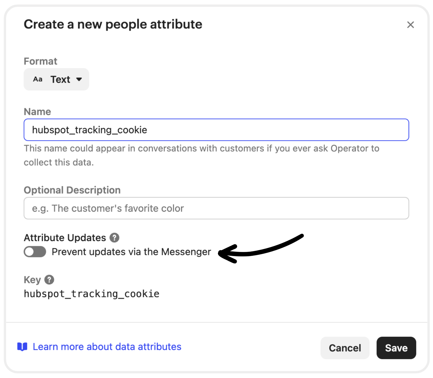Click the help icon beside Attribute Updates
The width and height of the screenshot is (433, 378).
pyautogui.click(x=114, y=238)
